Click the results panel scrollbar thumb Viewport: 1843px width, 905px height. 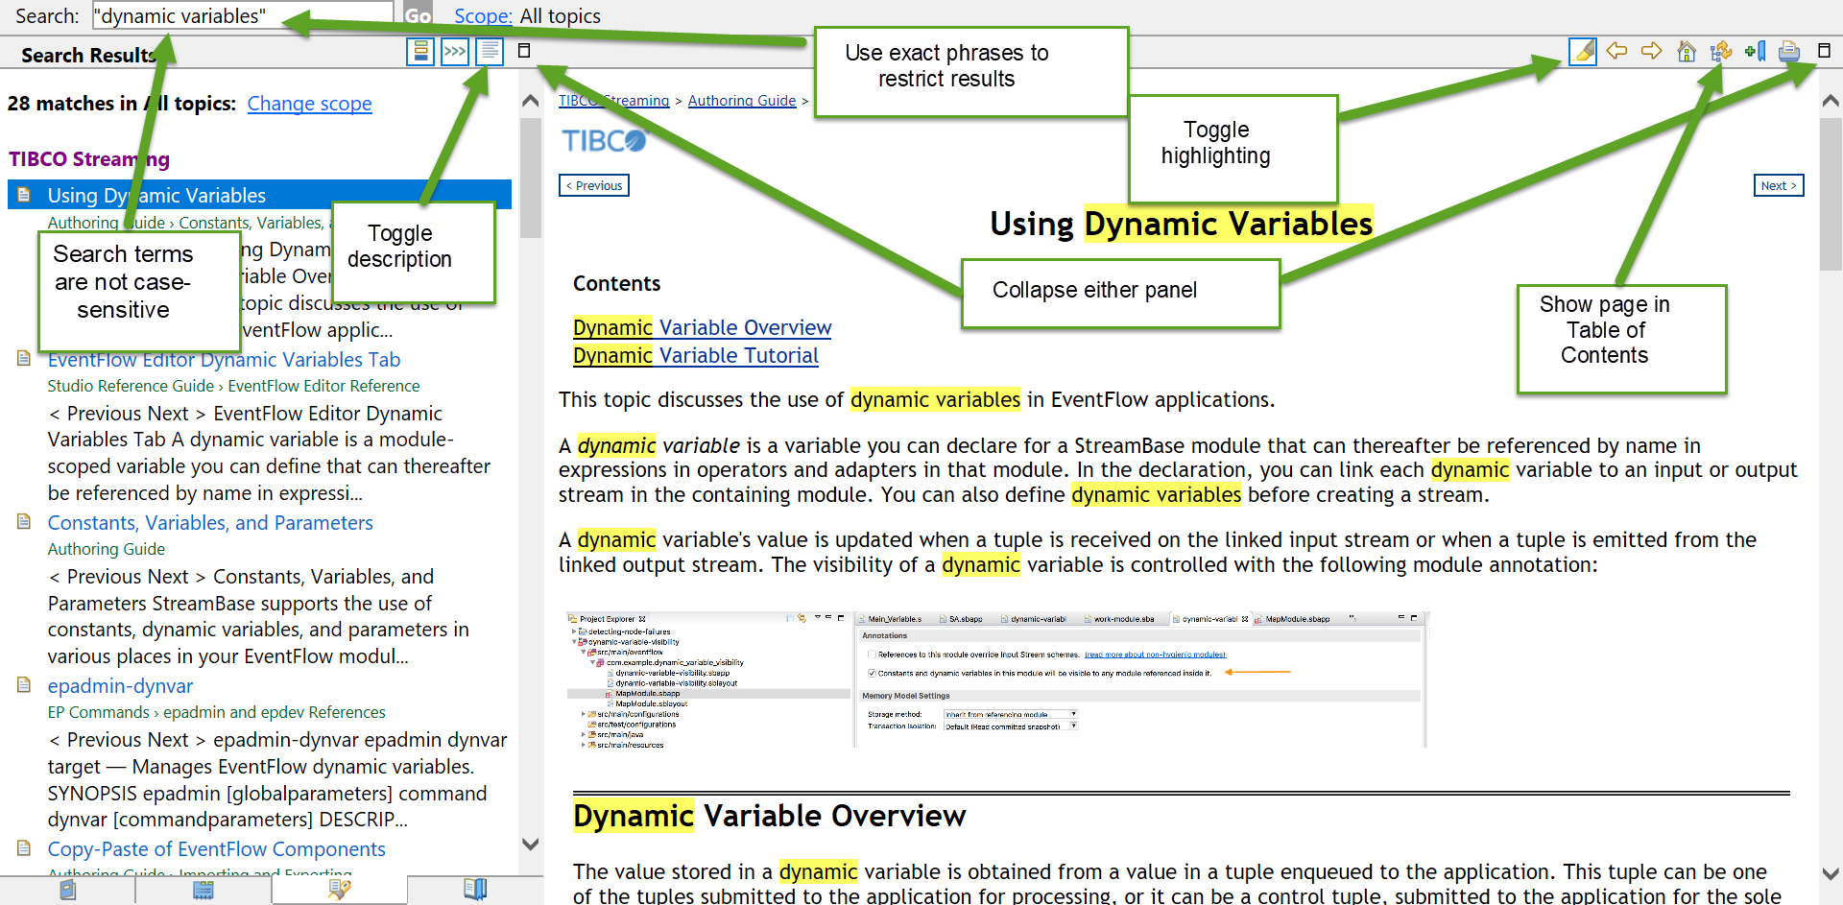[x=530, y=178]
